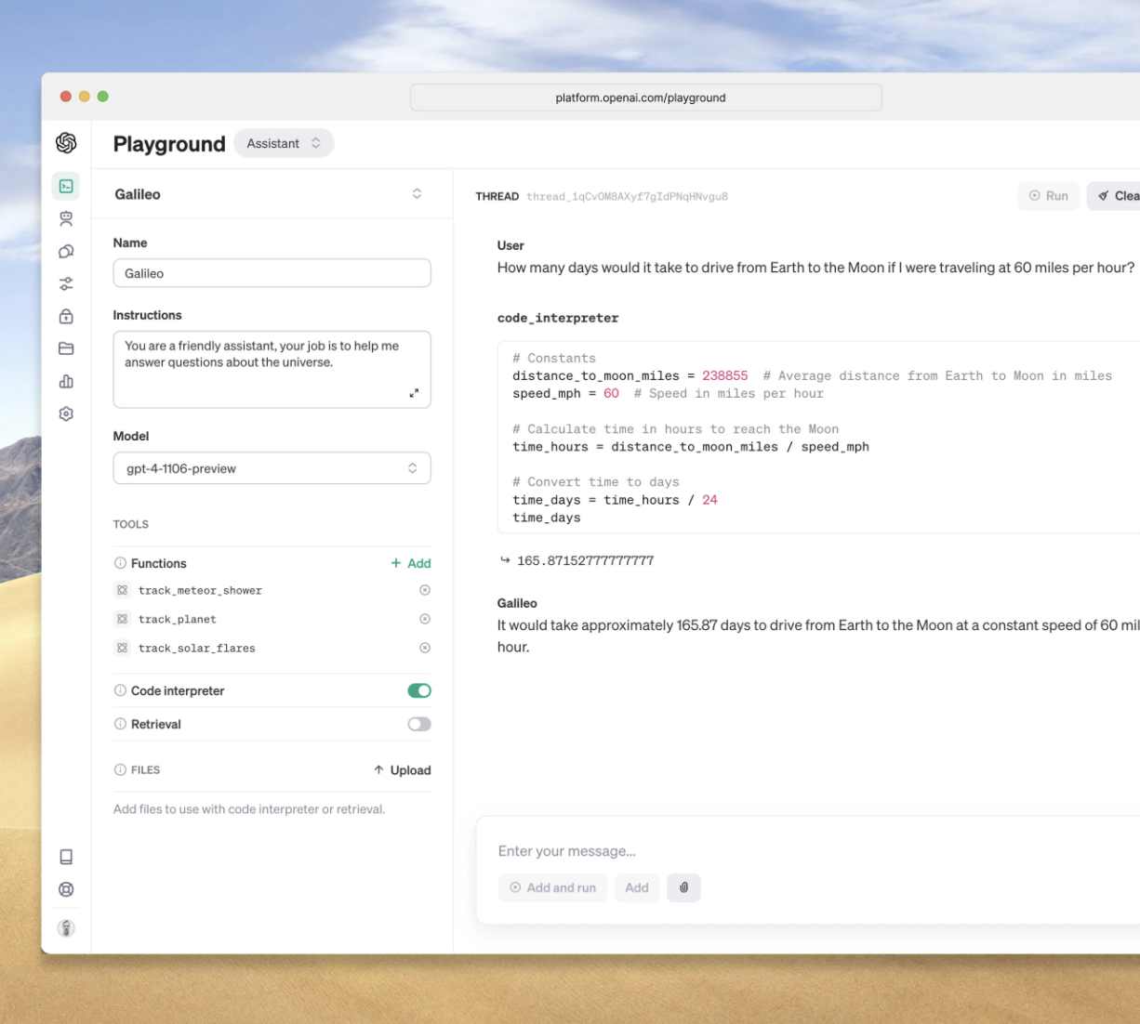Click the Clear button

(x=1114, y=196)
